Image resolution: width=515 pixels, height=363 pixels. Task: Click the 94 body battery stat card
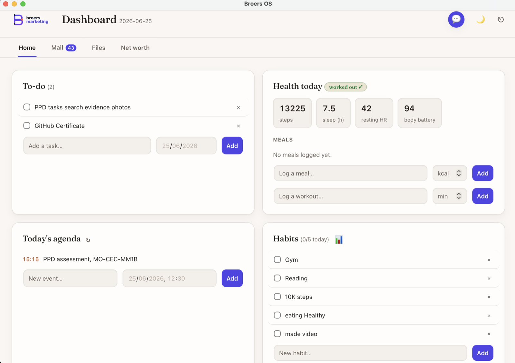click(x=420, y=113)
